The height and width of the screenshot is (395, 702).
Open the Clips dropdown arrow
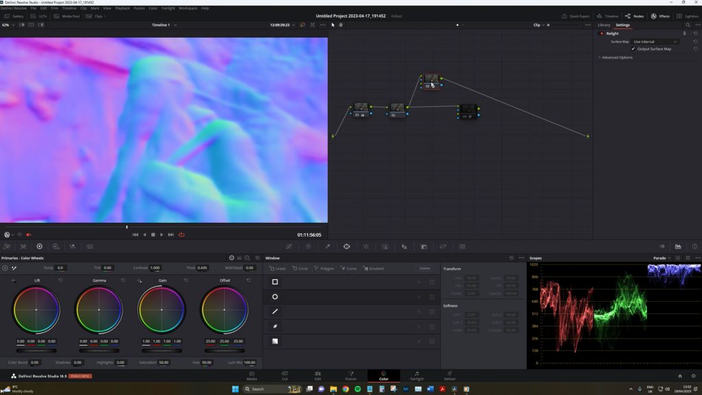[105, 16]
